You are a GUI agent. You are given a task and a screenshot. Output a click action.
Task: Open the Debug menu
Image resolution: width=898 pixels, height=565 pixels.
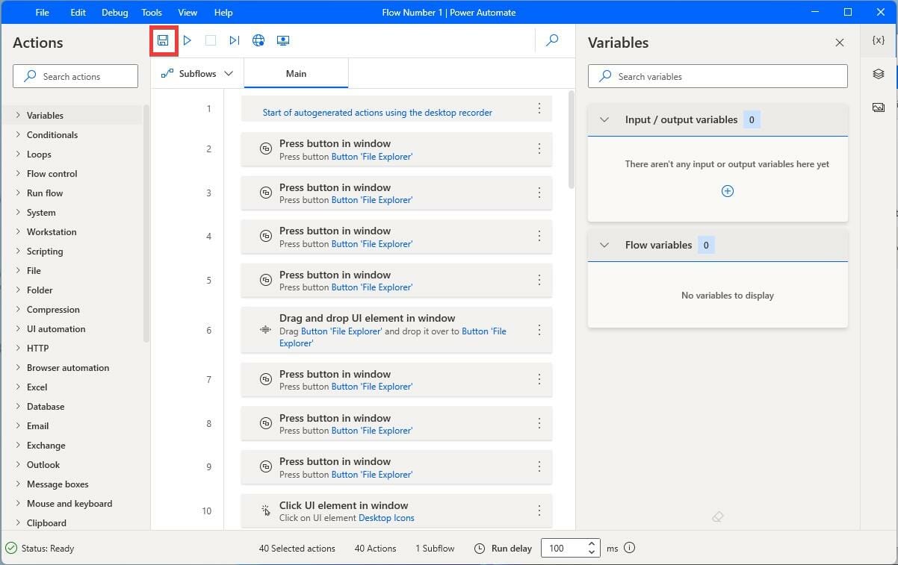114,13
